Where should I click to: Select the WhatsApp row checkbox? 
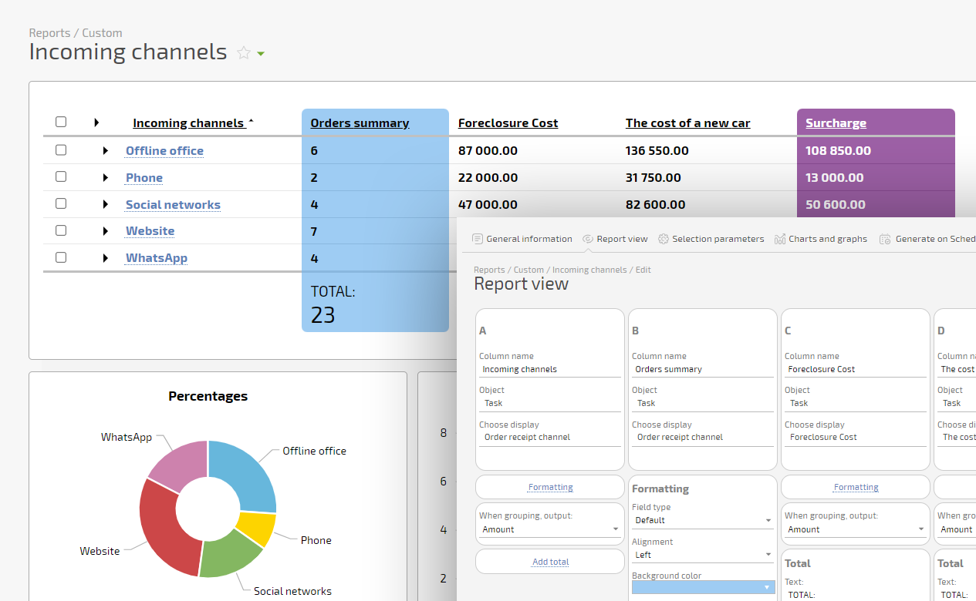pos(61,257)
